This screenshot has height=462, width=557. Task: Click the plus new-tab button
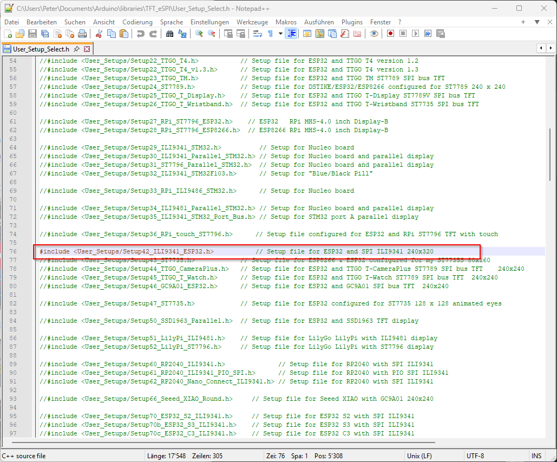click(x=523, y=22)
